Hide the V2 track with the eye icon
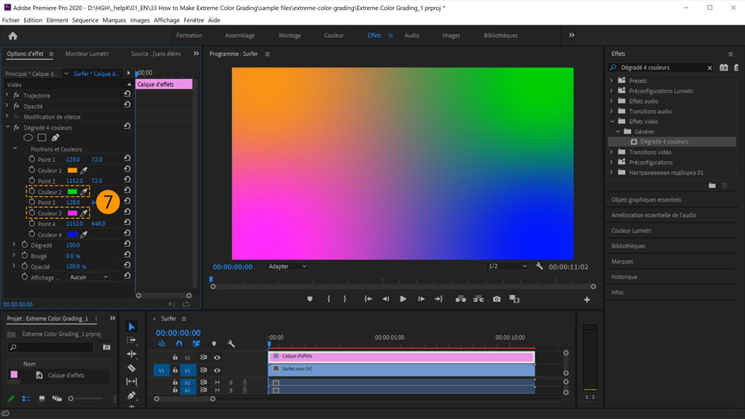 pyautogui.click(x=217, y=358)
